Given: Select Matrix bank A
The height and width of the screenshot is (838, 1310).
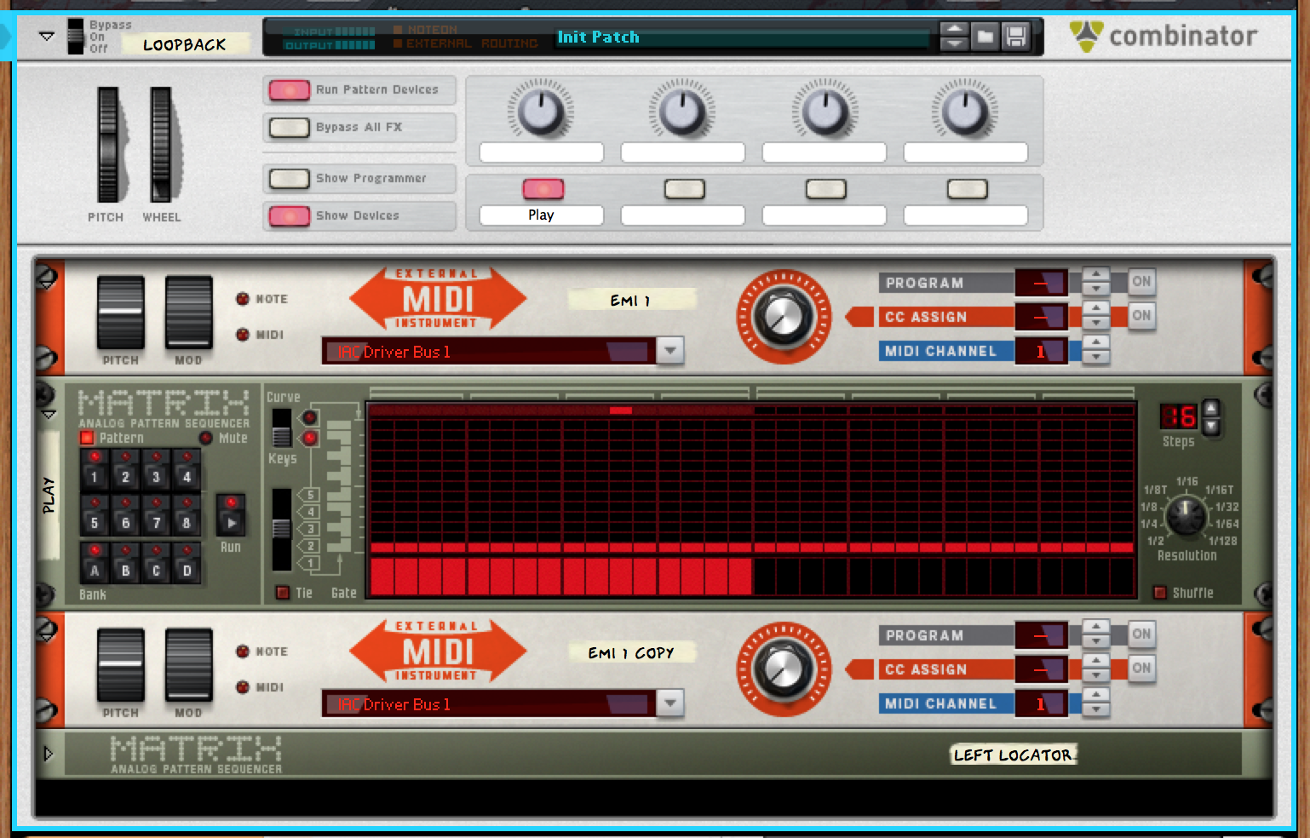Looking at the screenshot, I should click(95, 564).
